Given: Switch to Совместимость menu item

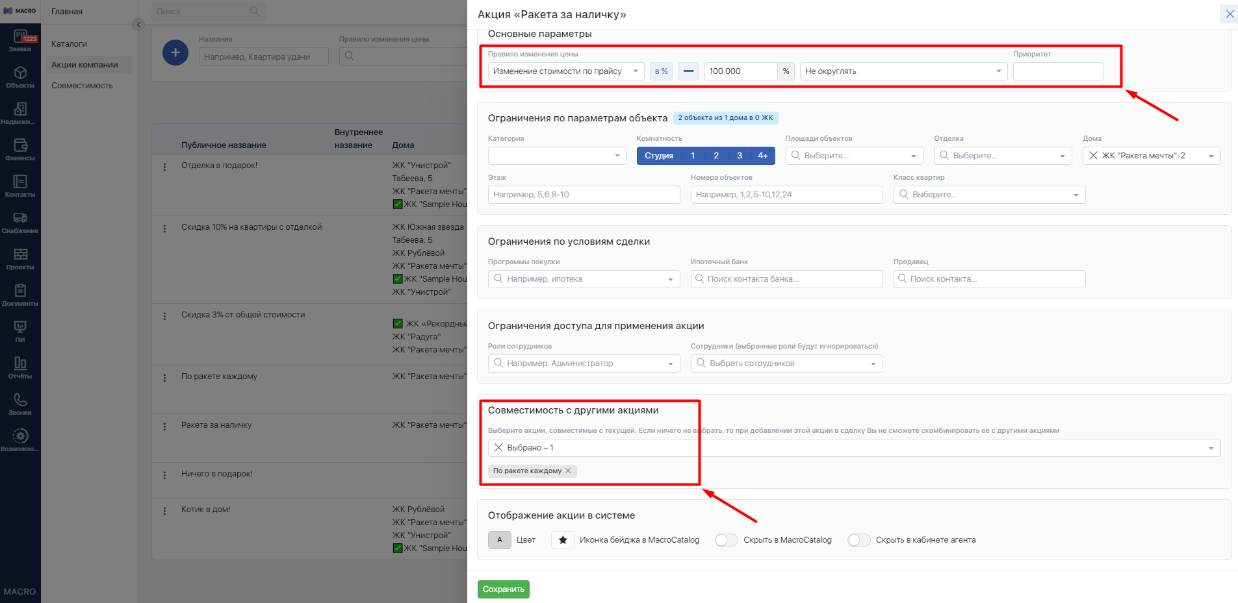Looking at the screenshot, I should pyautogui.click(x=82, y=86).
